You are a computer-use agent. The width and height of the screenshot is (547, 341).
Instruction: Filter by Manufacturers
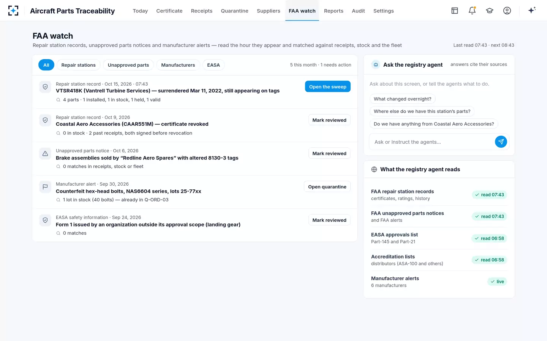pos(178,65)
